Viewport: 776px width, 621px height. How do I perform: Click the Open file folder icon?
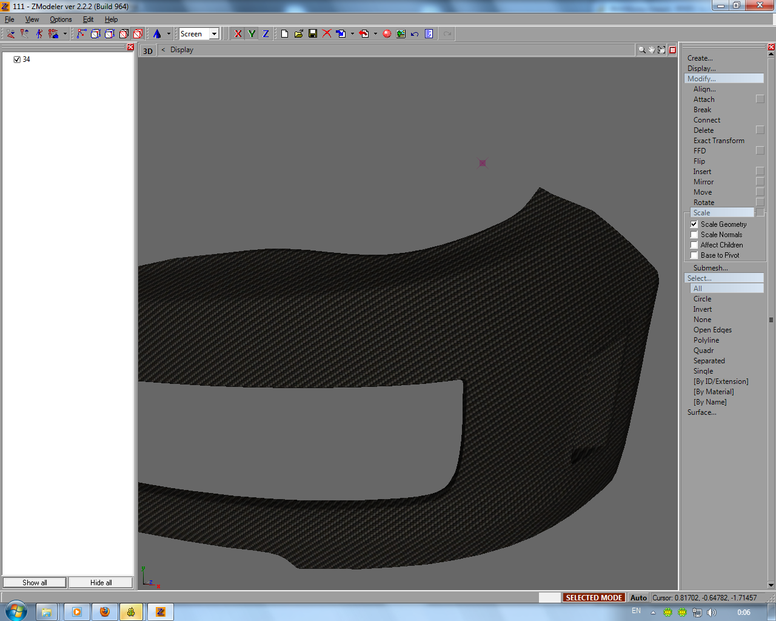point(299,34)
